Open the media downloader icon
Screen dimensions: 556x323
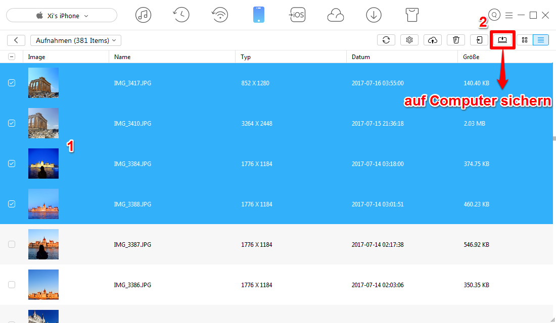(x=374, y=15)
